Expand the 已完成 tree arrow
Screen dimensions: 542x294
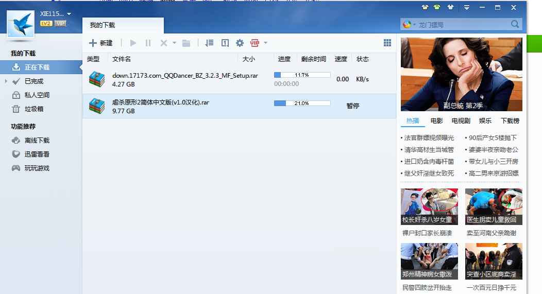pyautogui.click(x=6, y=81)
